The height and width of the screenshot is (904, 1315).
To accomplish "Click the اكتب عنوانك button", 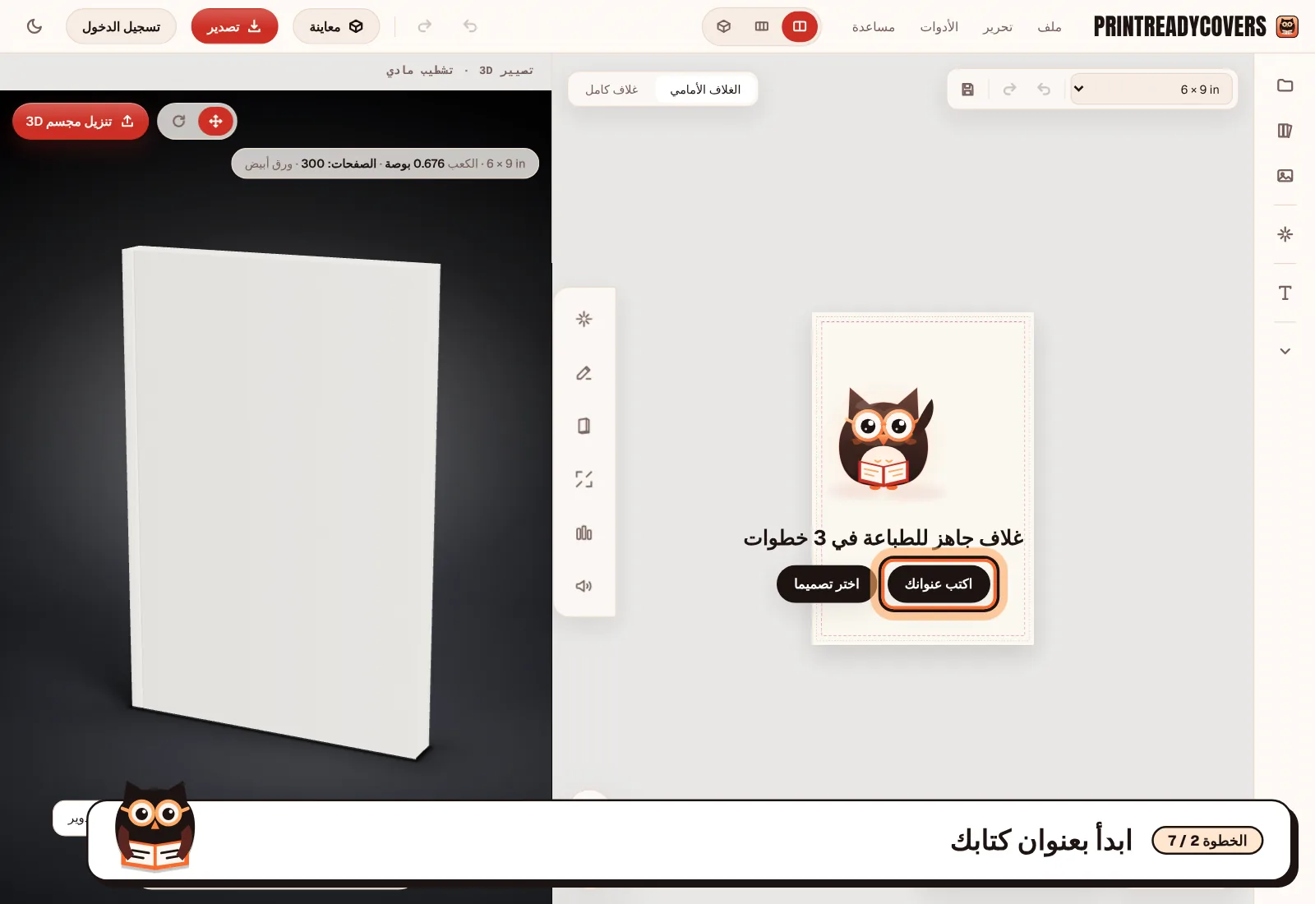I will pos(939,583).
